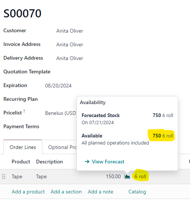Click the forecast chart icon on Tape line
The width and height of the screenshot is (190, 209).
pyautogui.click(x=127, y=176)
